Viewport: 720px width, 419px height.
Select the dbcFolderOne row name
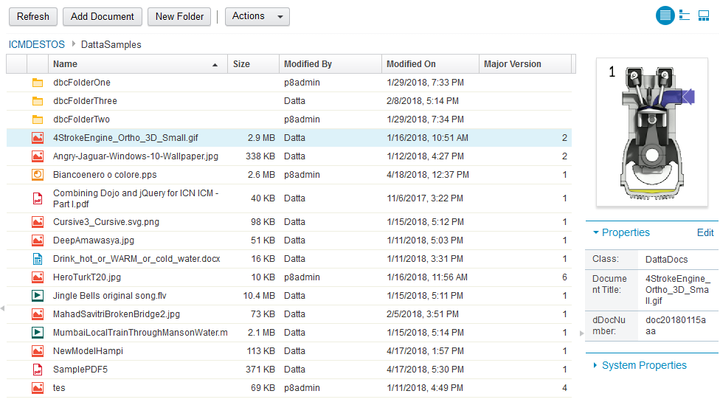coord(82,83)
